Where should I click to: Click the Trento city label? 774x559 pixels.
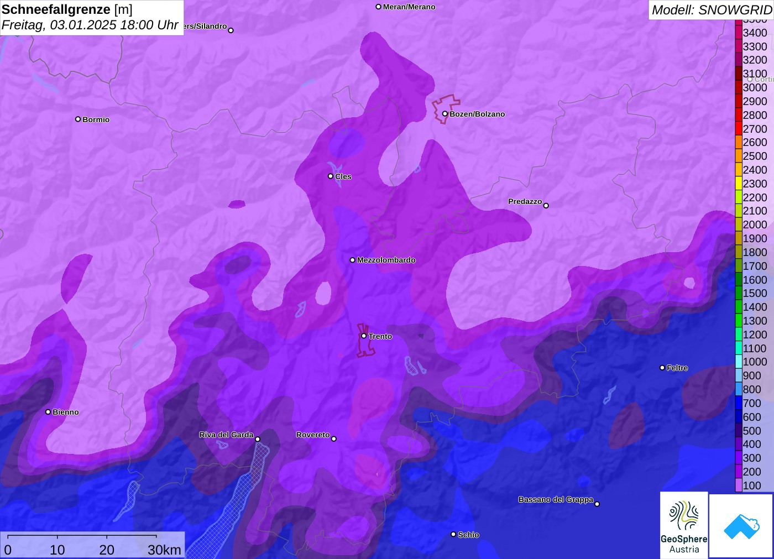point(380,336)
